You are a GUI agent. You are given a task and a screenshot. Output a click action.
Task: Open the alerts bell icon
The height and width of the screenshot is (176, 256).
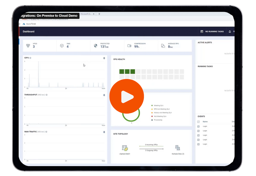(230, 32)
